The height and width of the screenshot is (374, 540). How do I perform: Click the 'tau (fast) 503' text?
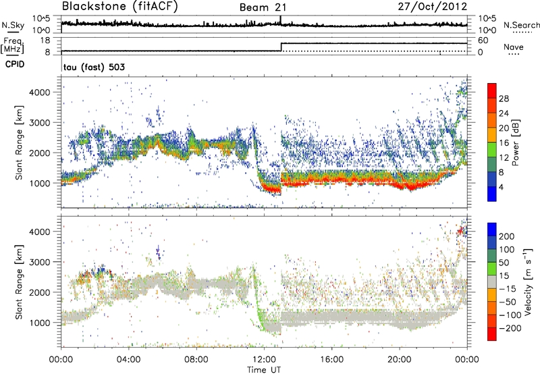click(94, 67)
